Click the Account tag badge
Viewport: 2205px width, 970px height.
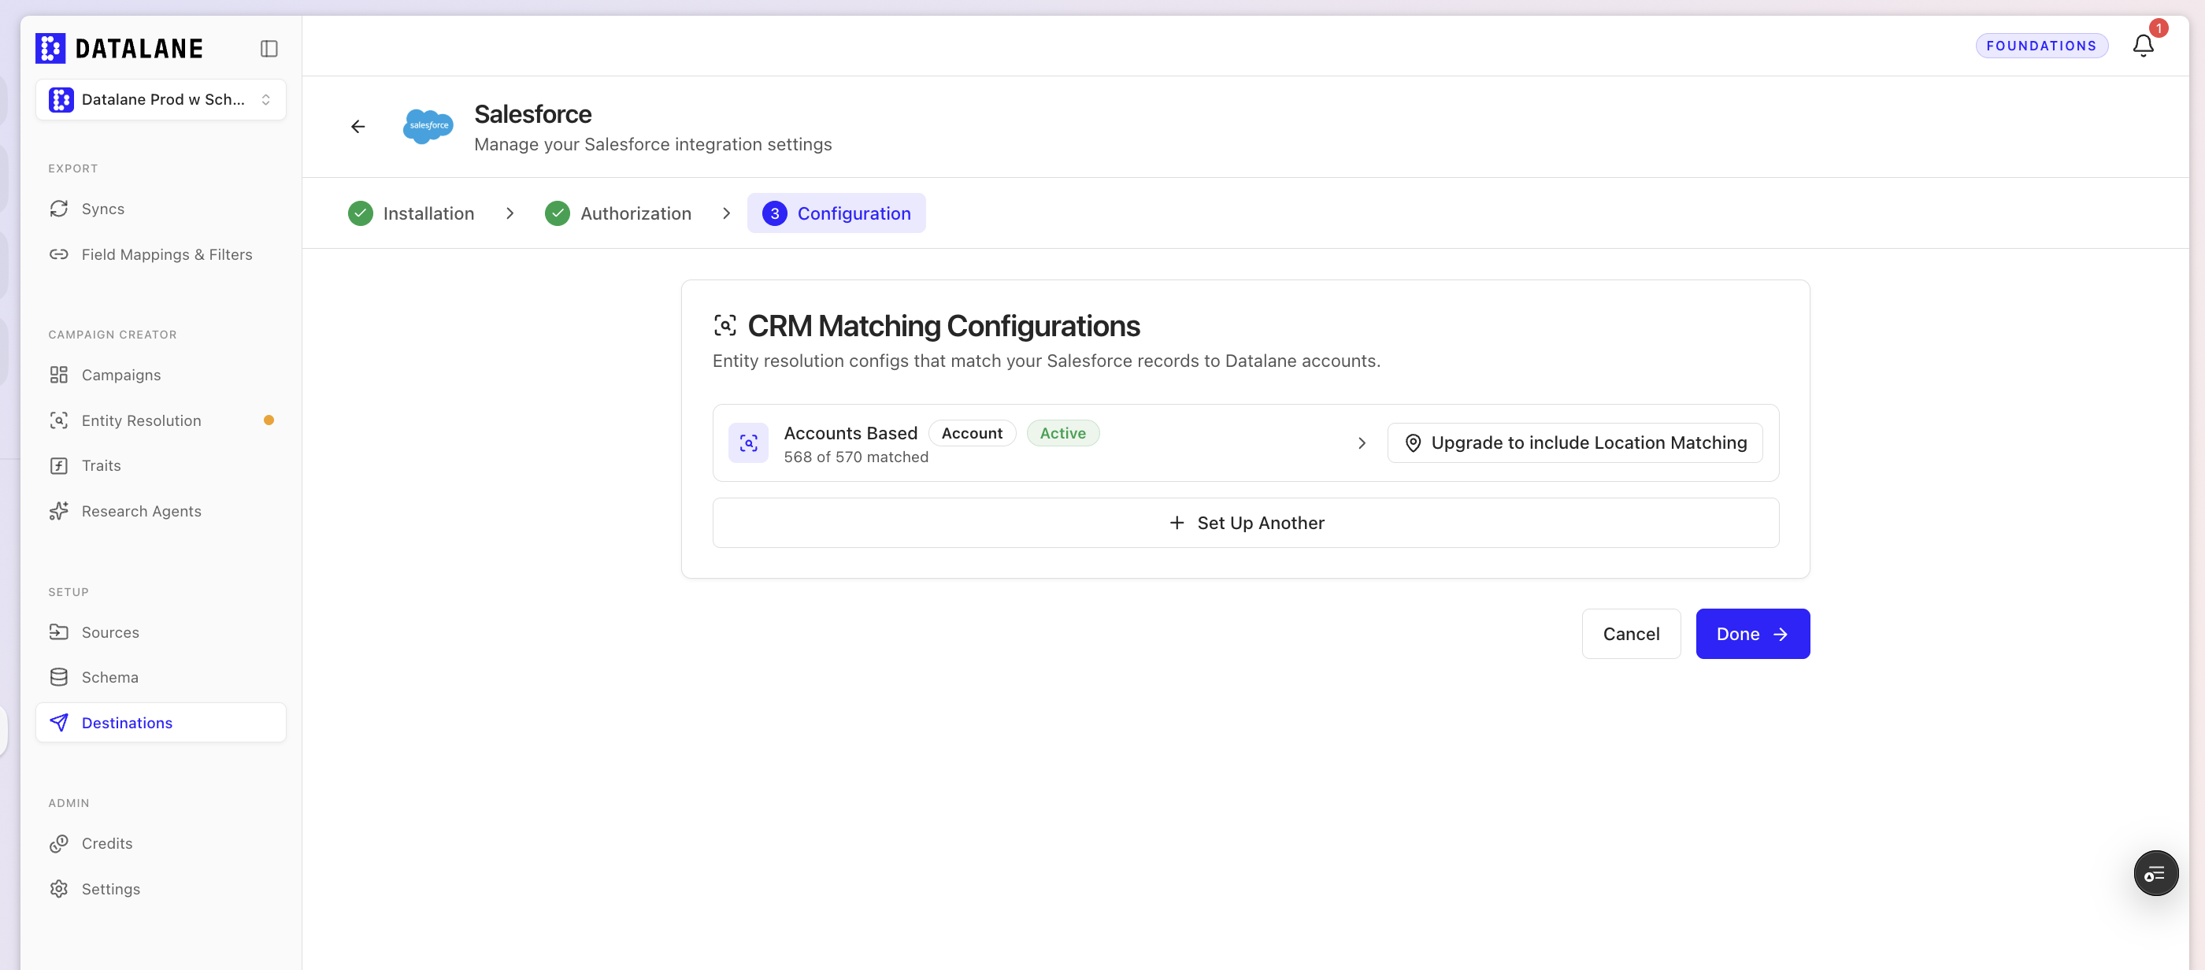[973, 433]
